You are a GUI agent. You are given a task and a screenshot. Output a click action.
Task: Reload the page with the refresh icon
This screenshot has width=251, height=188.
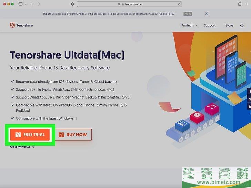click(179, 4)
